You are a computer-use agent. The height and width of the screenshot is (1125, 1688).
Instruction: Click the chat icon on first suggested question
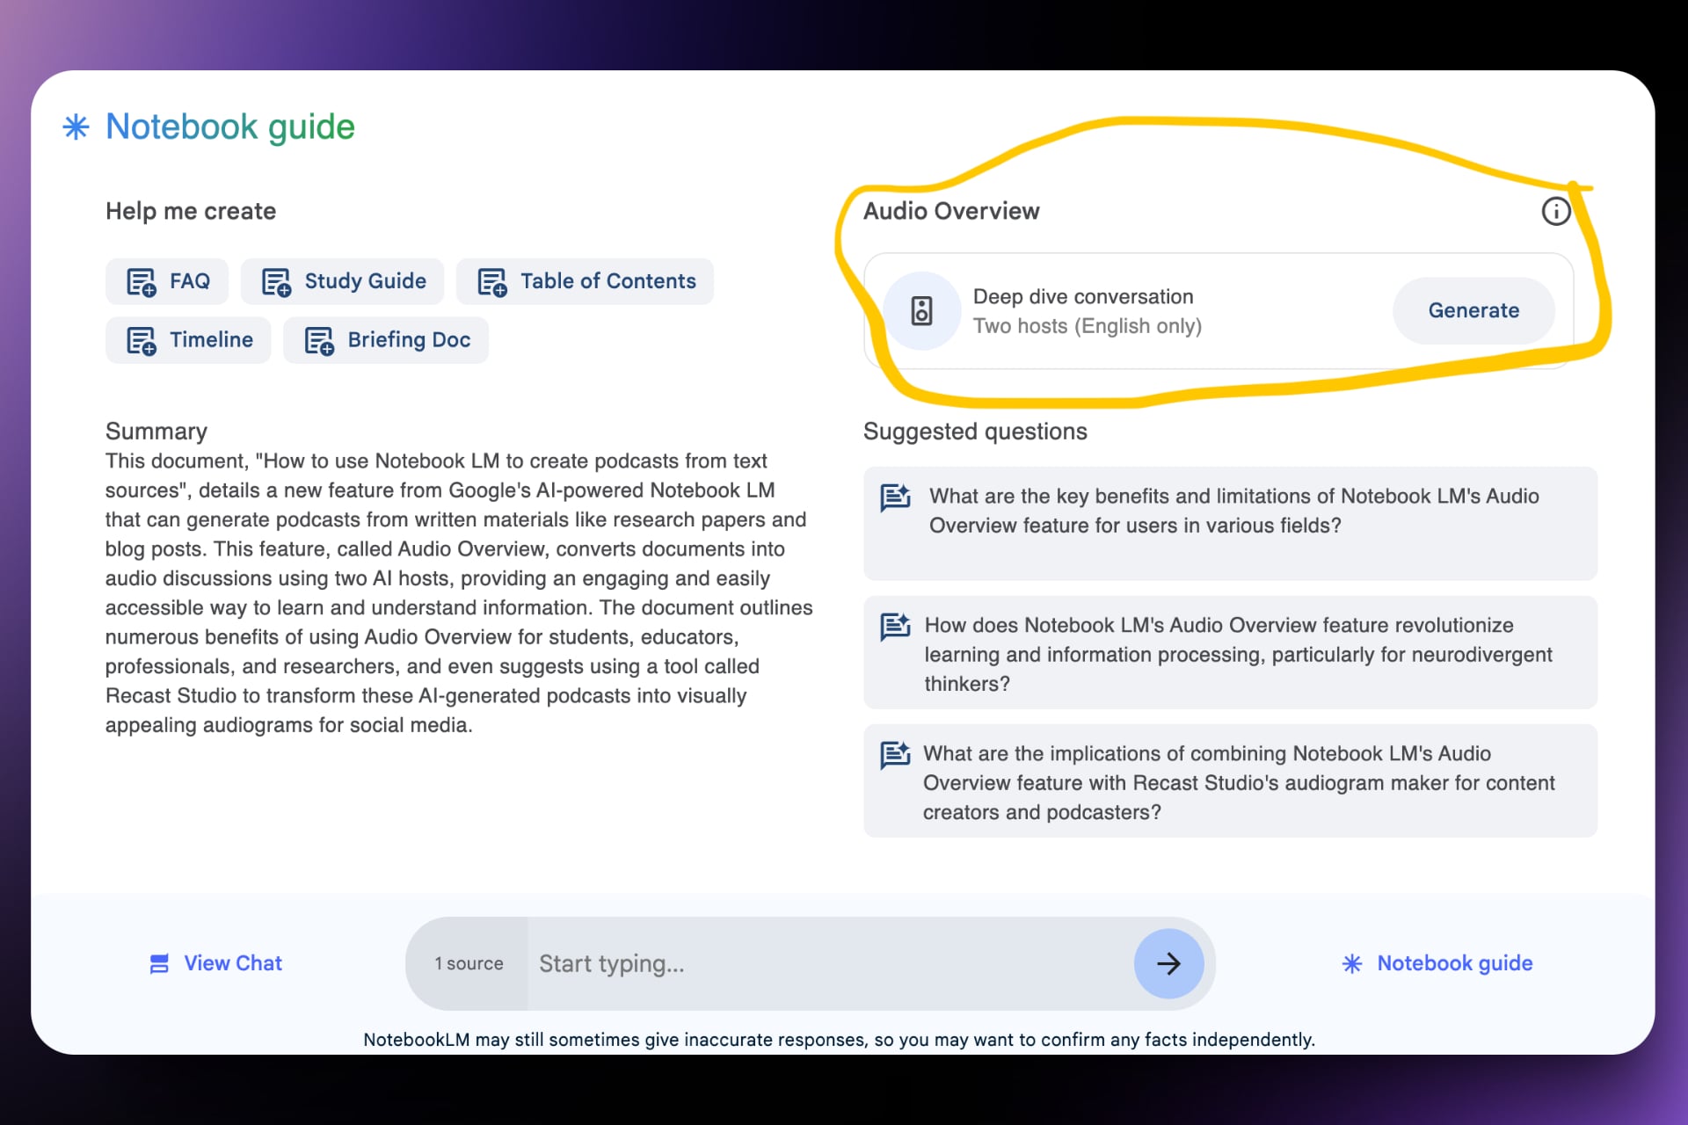(895, 497)
